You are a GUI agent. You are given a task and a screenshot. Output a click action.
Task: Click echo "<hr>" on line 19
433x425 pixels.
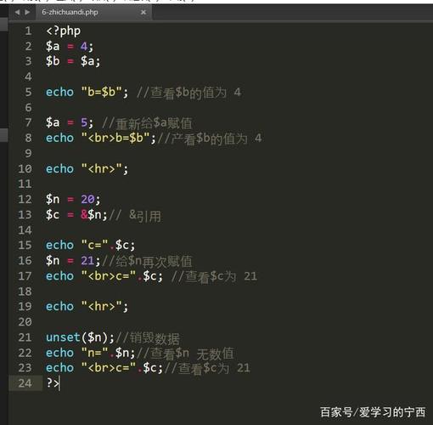click(87, 307)
